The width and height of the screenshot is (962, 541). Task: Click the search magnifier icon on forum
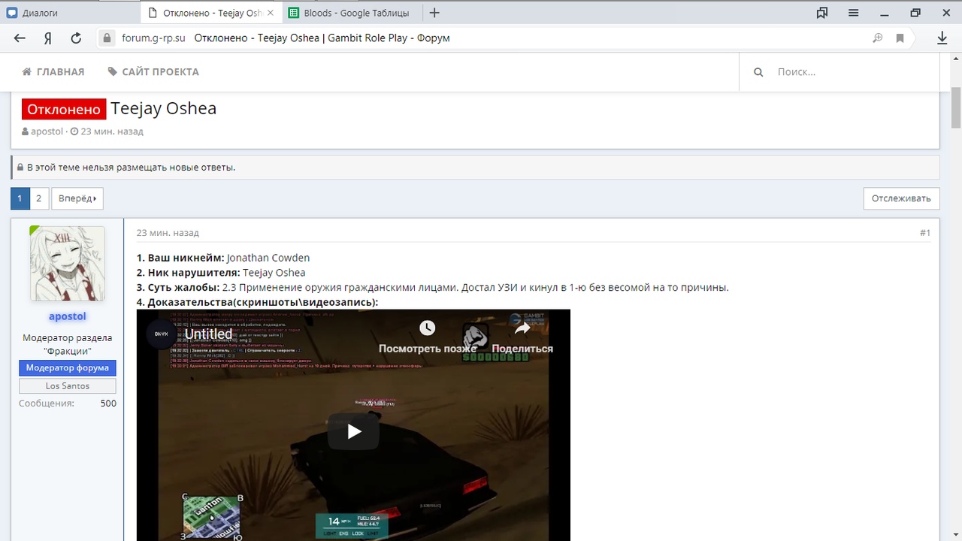pos(758,72)
